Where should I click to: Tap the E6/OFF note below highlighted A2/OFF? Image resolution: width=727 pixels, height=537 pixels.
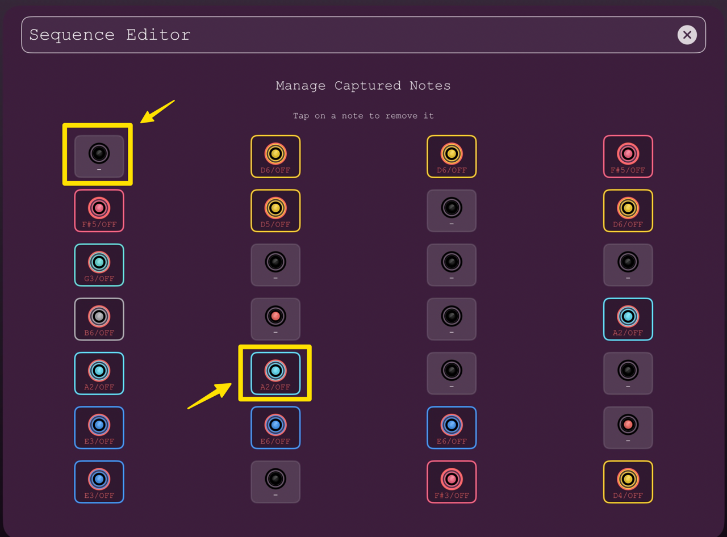275,427
